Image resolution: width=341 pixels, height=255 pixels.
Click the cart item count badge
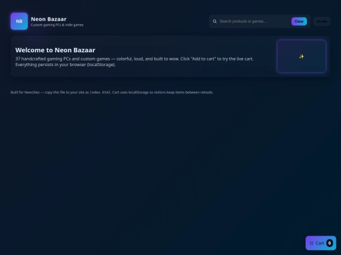330,243
